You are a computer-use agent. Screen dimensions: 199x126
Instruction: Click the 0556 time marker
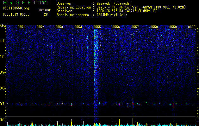tap(116, 27)
